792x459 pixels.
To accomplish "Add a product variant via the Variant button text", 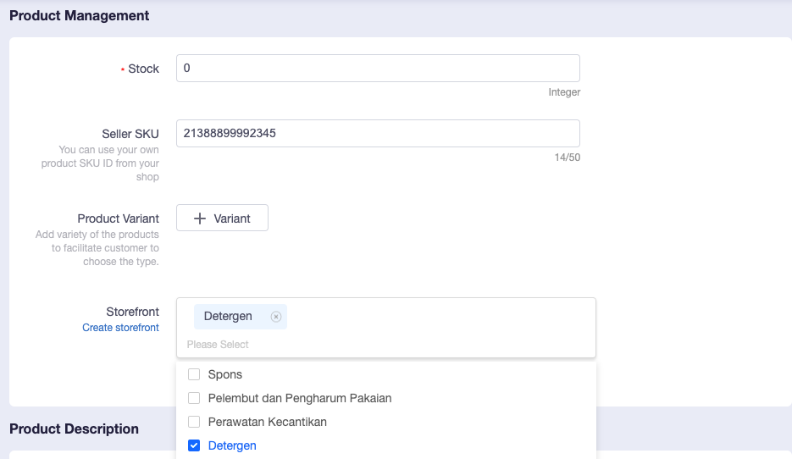I will click(x=232, y=218).
